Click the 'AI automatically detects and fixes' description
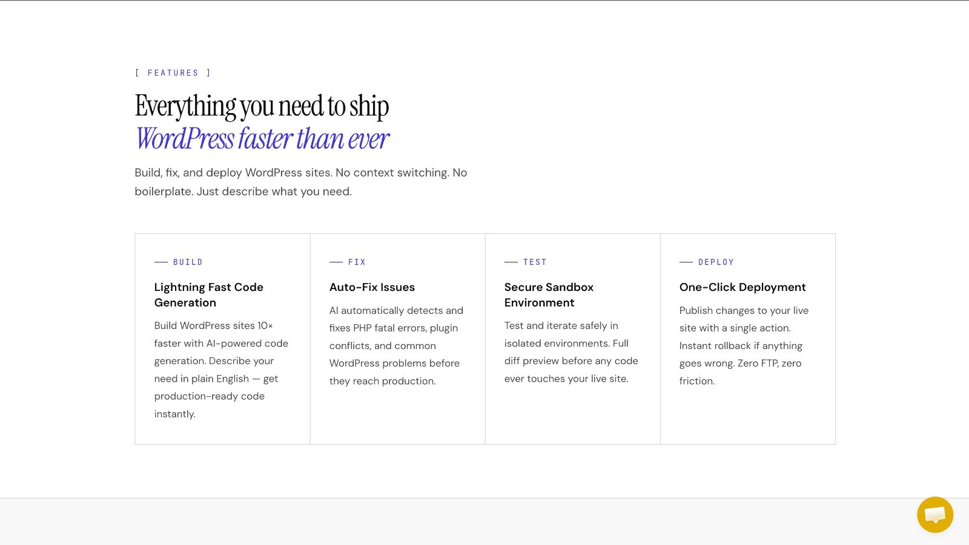Image resolution: width=969 pixels, height=545 pixels. click(x=396, y=345)
